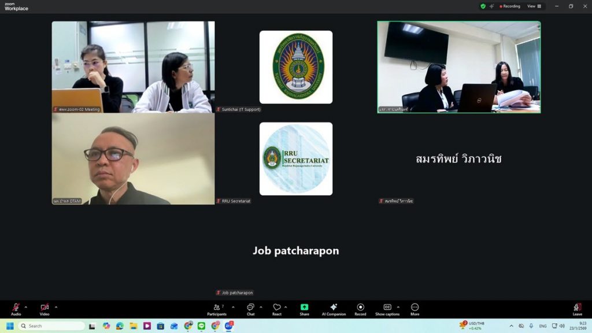Click the Windows taskbar Search box
592x333 pixels.
coord(52,326)
